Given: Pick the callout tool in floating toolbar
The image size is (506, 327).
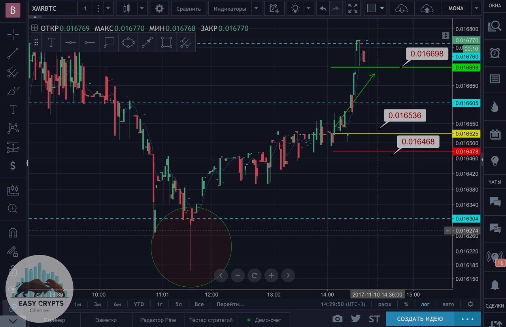Looking at the screenshot, I should (109, 42).
